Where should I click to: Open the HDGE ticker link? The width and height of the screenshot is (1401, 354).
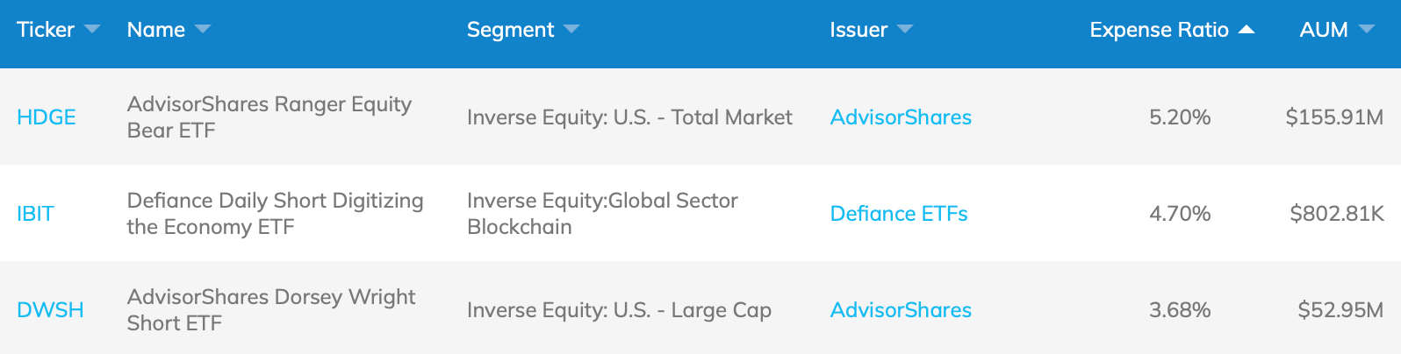[x=47, y=117]
